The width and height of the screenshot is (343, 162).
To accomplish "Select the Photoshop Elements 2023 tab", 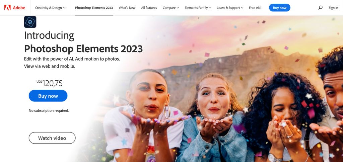I will click(94, 8).
